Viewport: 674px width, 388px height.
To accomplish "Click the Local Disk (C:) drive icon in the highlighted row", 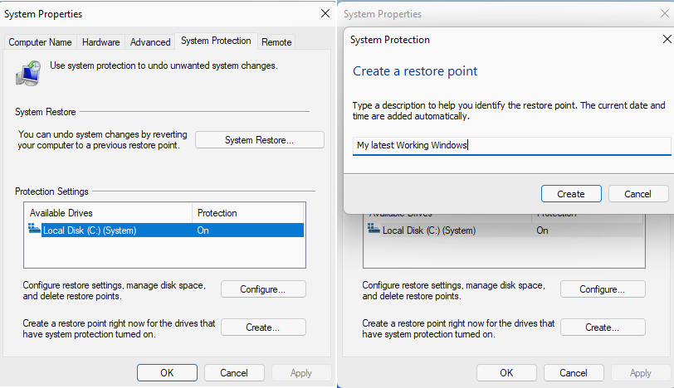I will point(35,230).
